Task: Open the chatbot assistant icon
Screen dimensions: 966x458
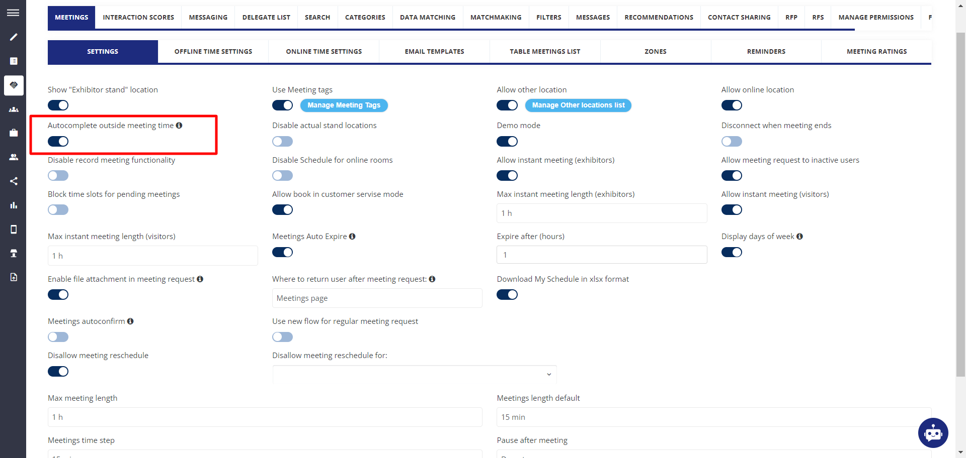Action: 933,432
